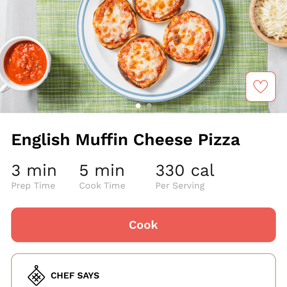This screenshot has height=287, width=287.
Task: Tap the bottom mini pizza on the plate
Action: [142, 61]
